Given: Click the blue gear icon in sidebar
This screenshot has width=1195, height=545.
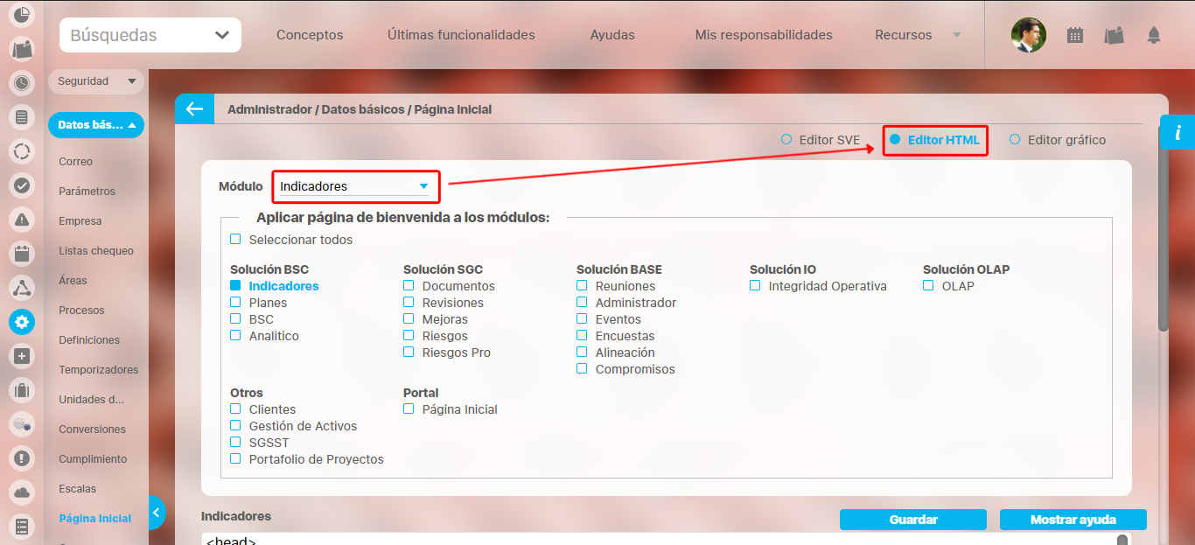Looking at the screenshot, I should tap(22, 322).
